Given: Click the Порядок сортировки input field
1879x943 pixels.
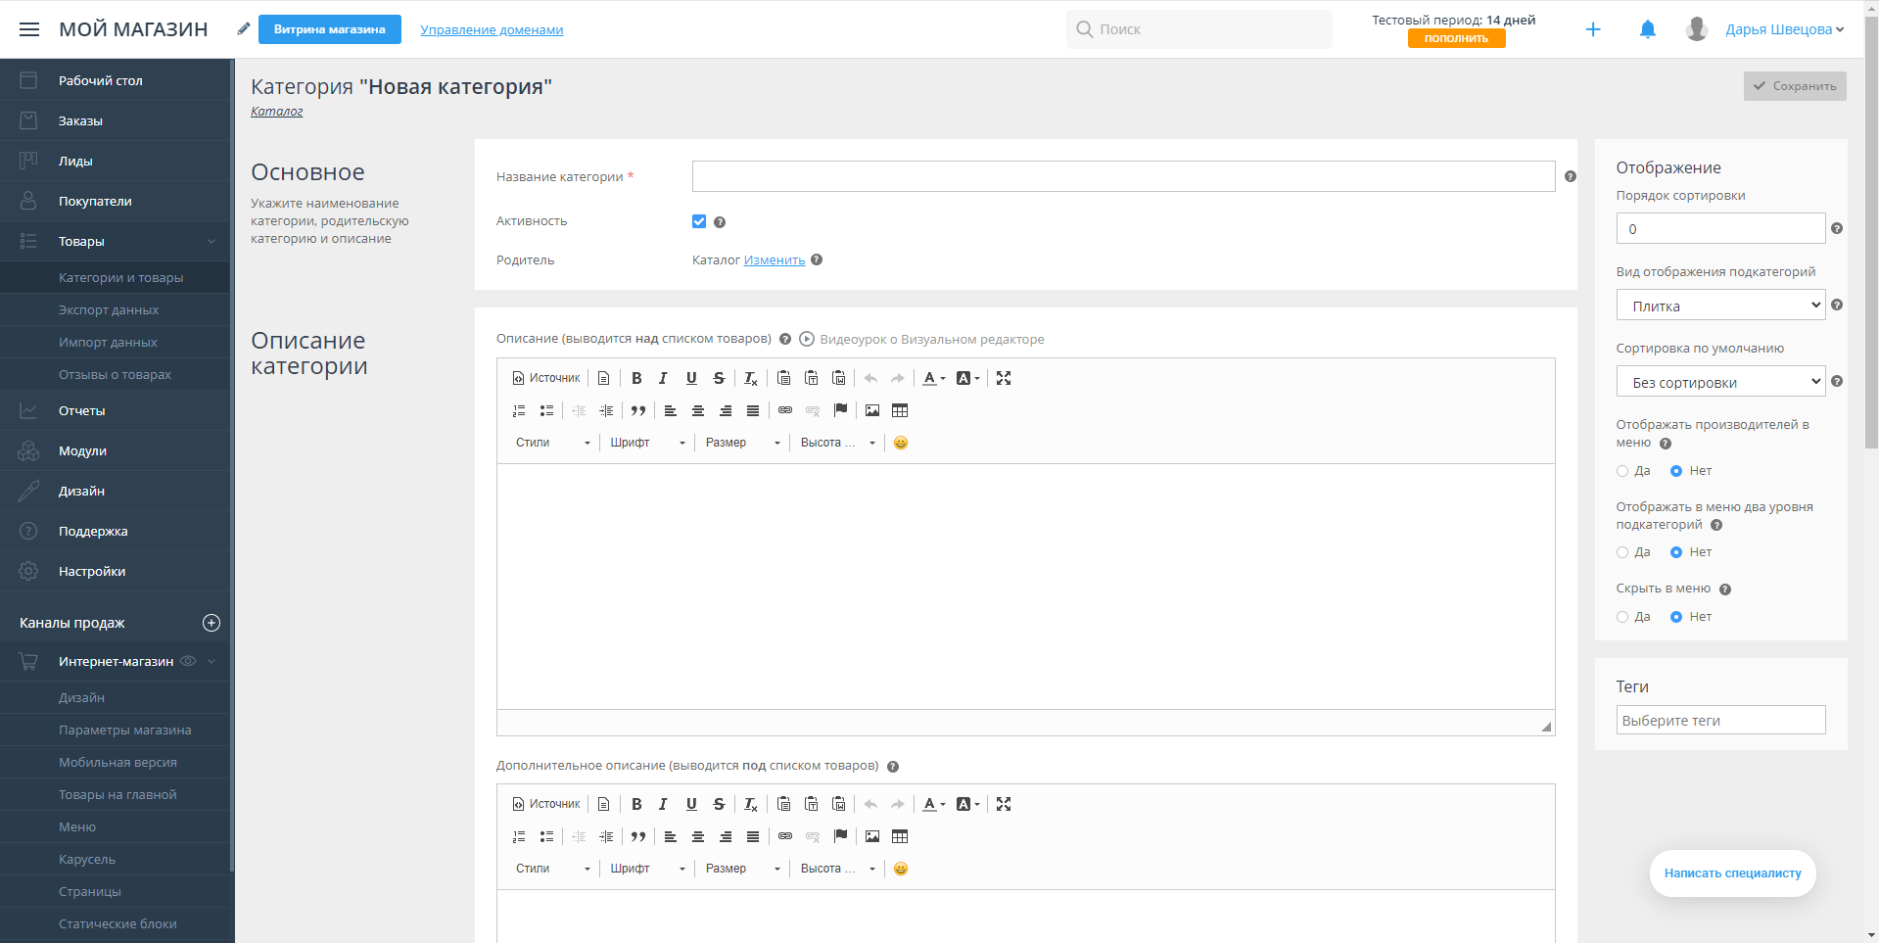Looking at the screenshot, I should (1720, 228).
